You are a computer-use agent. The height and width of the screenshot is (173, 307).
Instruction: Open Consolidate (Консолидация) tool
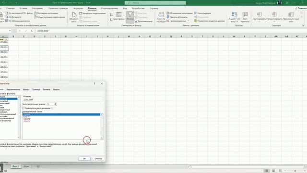tap(202, 13)
